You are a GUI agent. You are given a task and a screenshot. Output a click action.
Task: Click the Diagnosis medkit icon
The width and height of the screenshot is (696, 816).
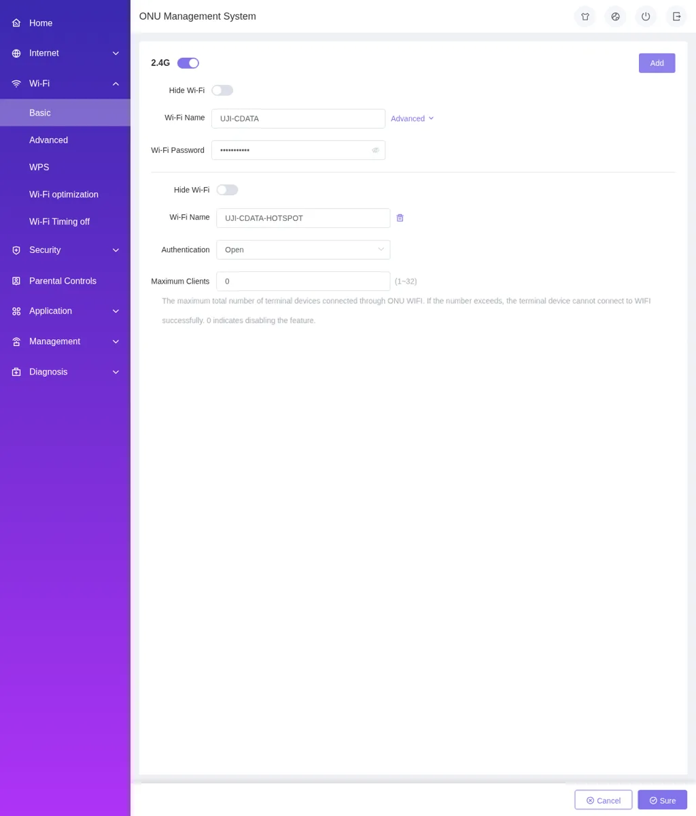tap(16, 372)
